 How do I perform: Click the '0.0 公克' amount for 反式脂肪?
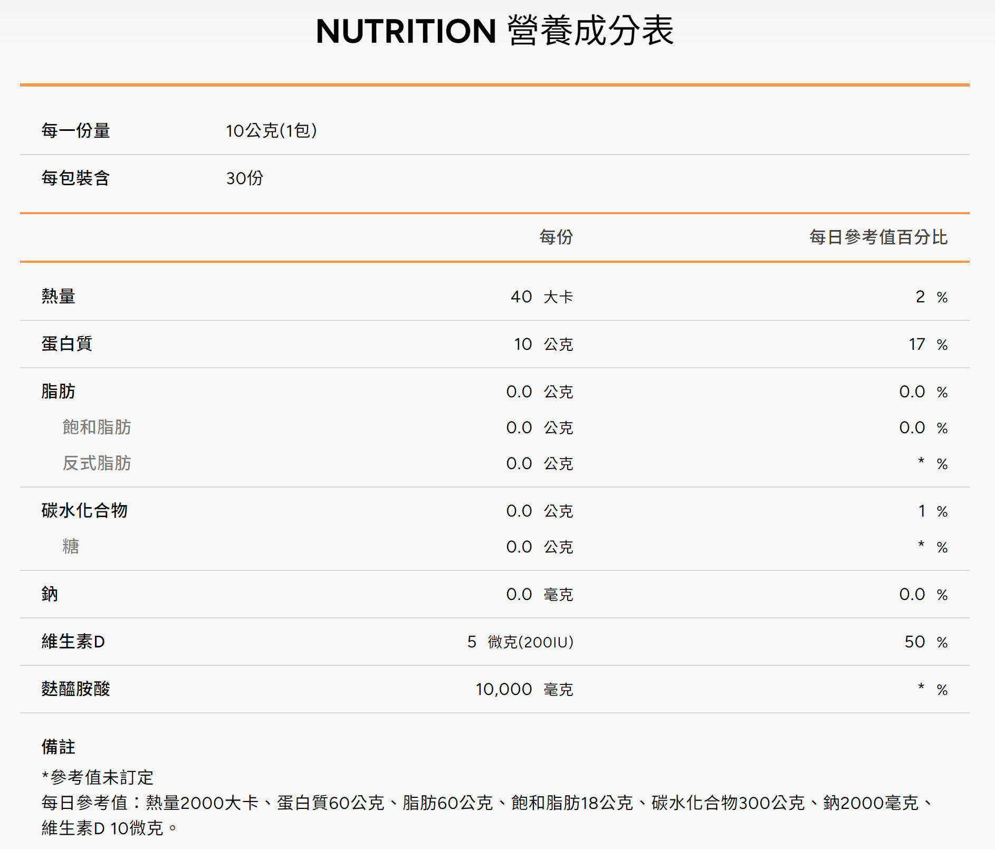coord(540,463)
